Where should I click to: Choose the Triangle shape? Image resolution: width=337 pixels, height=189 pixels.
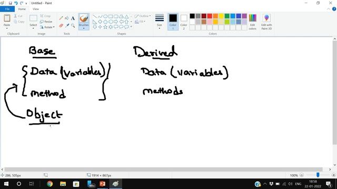[126, 16]
